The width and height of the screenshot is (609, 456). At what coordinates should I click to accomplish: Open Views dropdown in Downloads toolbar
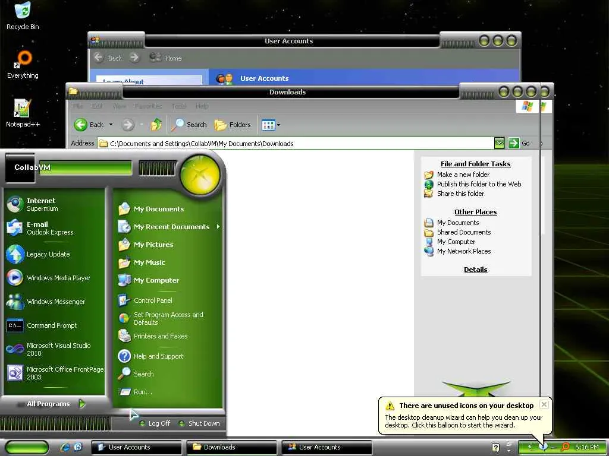coord(271,125)
